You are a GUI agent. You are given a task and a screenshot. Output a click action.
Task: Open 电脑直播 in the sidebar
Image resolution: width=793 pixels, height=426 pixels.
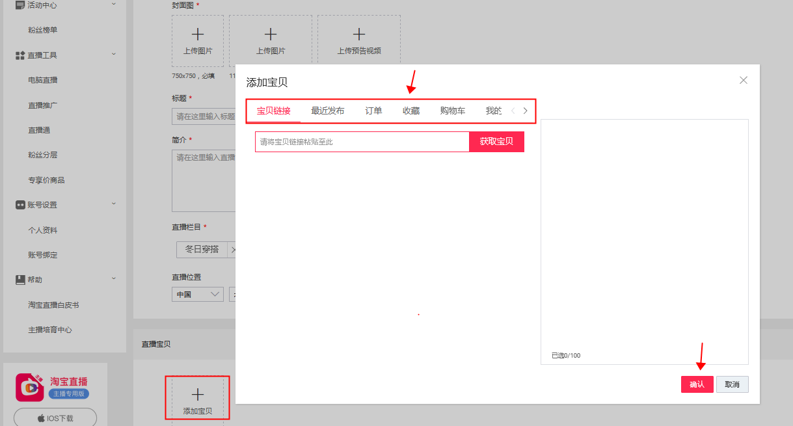(43, 80)
